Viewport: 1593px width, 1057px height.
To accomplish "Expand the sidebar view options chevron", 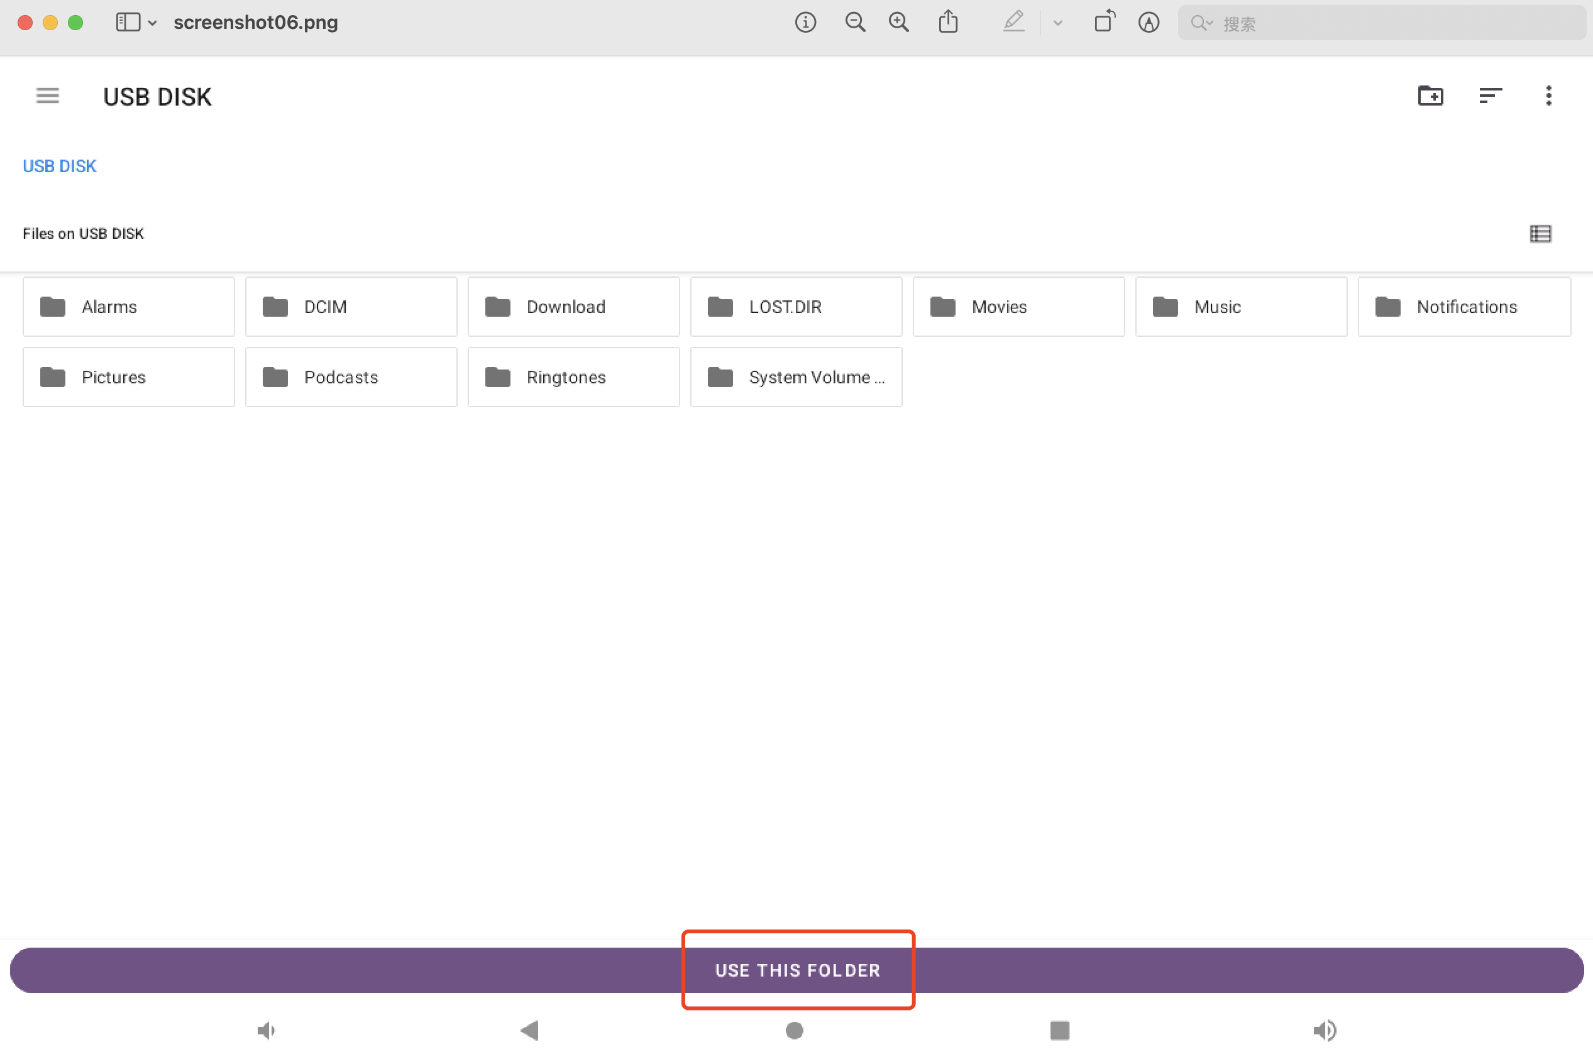I will point(152,23).
